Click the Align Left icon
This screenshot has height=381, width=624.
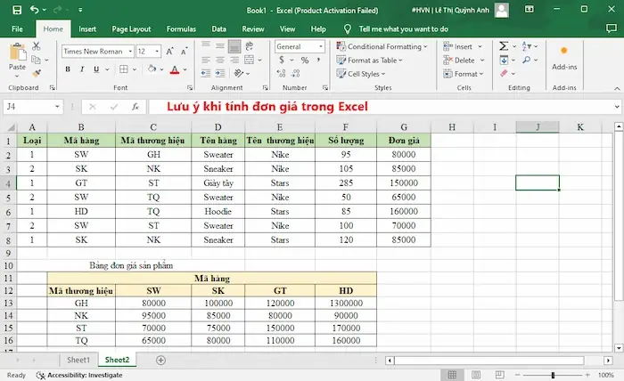[206, 60]
